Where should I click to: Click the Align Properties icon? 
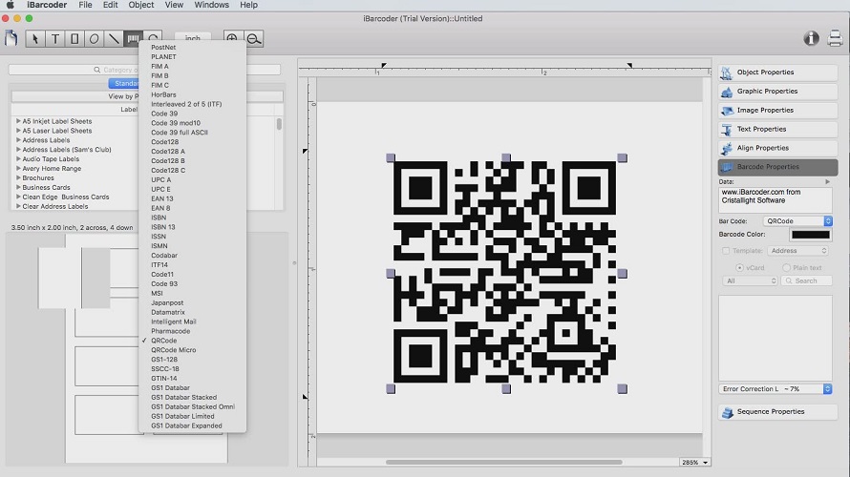[727, 149]
